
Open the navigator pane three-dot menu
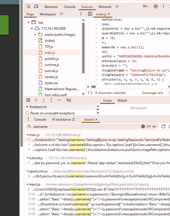pos(81,14)
